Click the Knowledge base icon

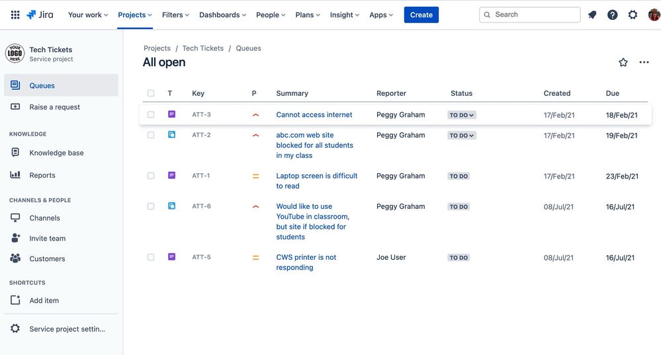pos(15,152)
